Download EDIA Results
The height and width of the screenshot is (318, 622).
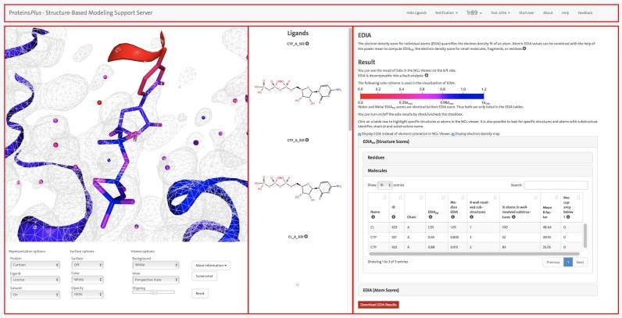click(x=378, y=304)
